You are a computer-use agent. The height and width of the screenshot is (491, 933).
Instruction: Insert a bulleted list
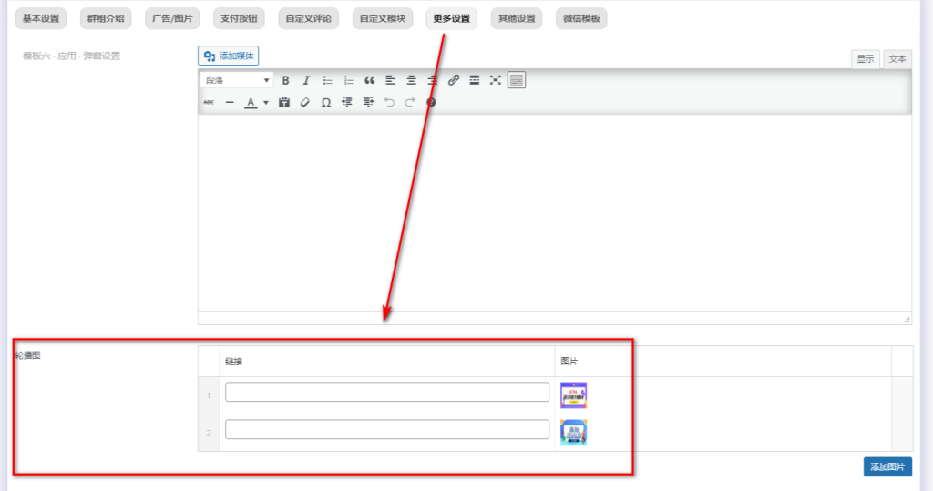tap(328, 80)
